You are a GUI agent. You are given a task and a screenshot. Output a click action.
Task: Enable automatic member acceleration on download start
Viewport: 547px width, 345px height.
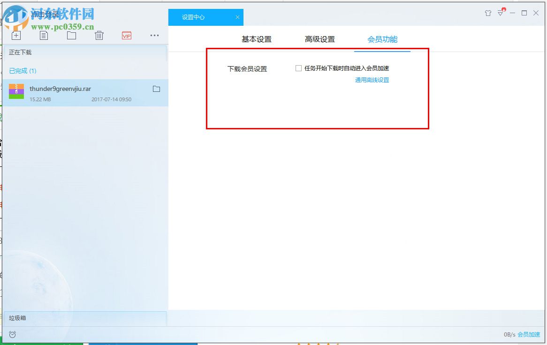[298, 68]
